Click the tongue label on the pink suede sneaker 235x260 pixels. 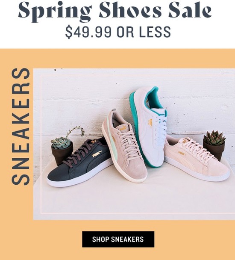pos(122,128)
